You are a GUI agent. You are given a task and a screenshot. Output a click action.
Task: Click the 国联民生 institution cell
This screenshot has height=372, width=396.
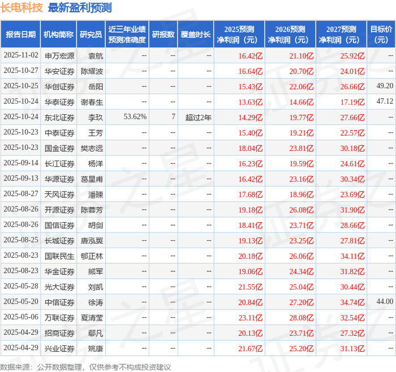59,256
